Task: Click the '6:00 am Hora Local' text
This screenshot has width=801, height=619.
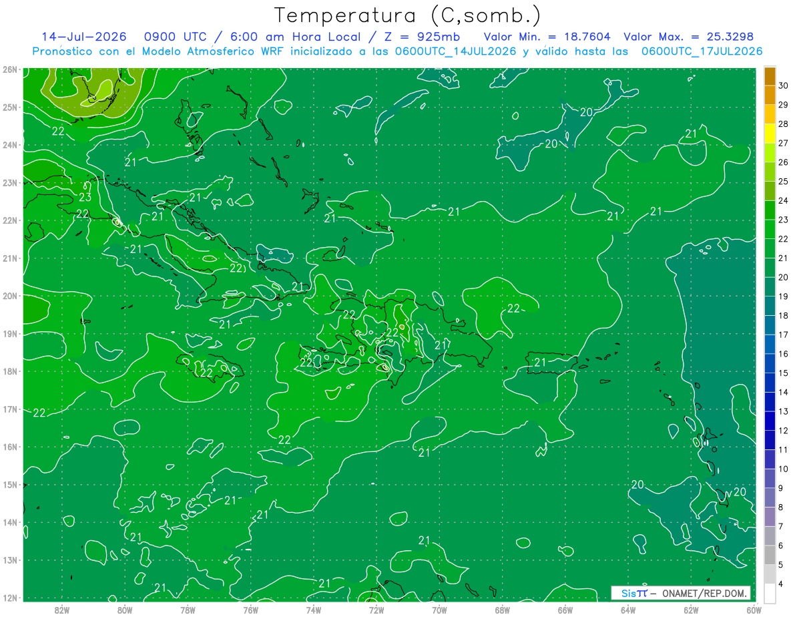Action: (296, 37)
